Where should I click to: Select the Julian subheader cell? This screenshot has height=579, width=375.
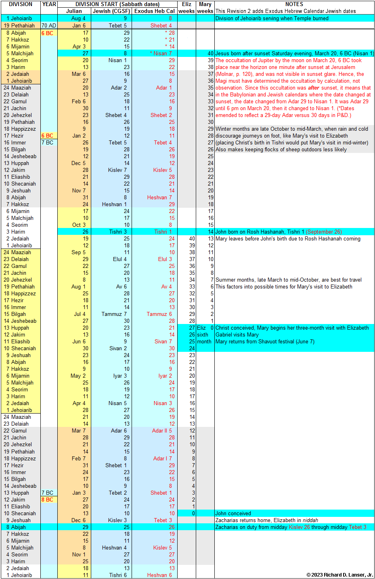point(74,11)
